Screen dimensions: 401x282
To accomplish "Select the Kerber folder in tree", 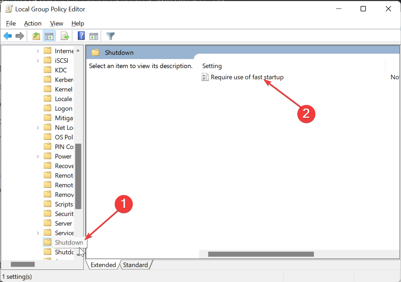I will point(64,79).
